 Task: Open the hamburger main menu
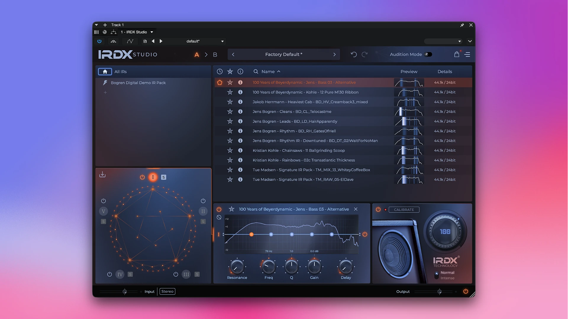tap(467, 54)
